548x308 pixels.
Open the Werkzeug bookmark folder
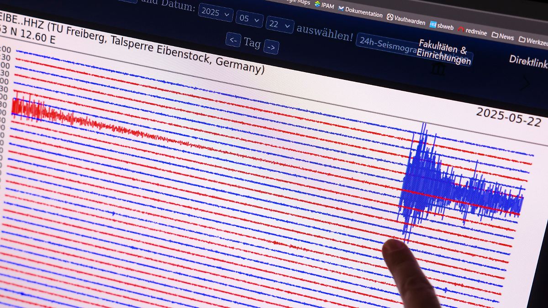(533, 40)
